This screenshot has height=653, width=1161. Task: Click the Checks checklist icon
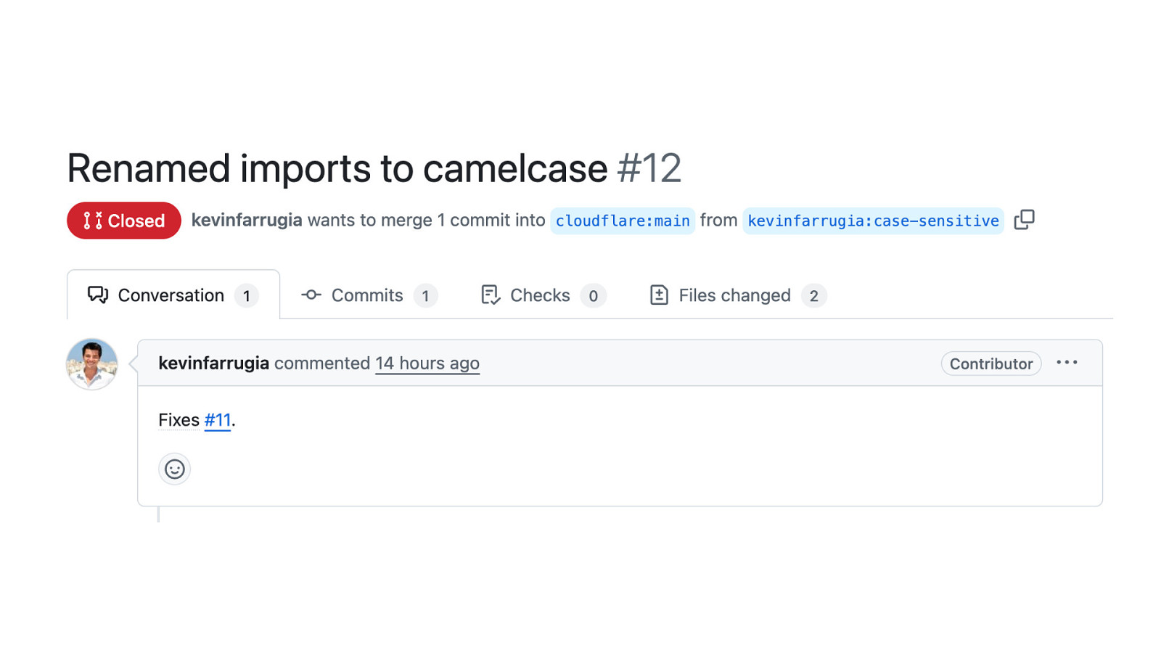[491, 295]
